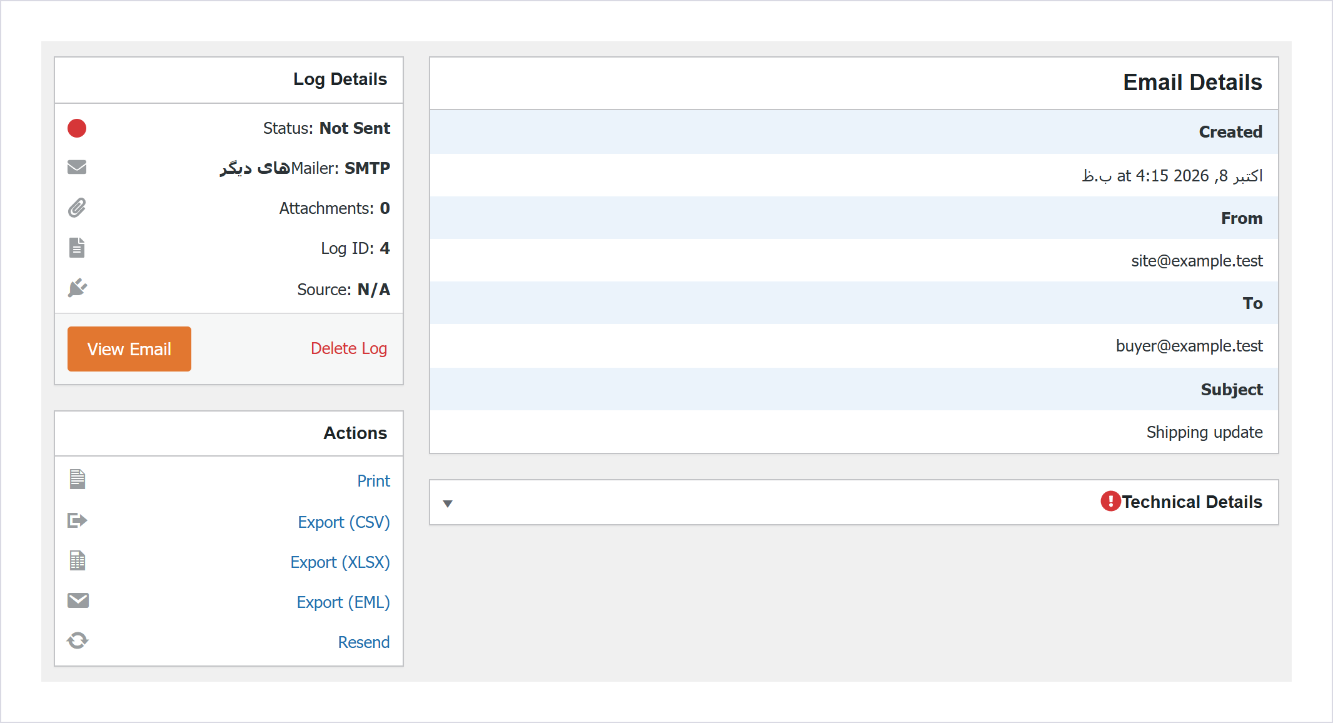1333x723 pixels.
Task: Click the red Not Sent status dot
Action: 77,128
